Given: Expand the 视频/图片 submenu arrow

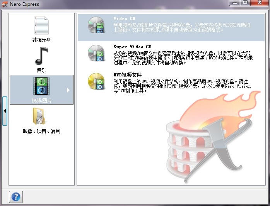Looking at the screenshot, I should click(68, 90).
